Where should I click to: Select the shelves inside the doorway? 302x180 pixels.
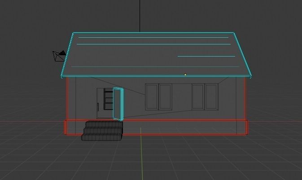click(109, 99)
